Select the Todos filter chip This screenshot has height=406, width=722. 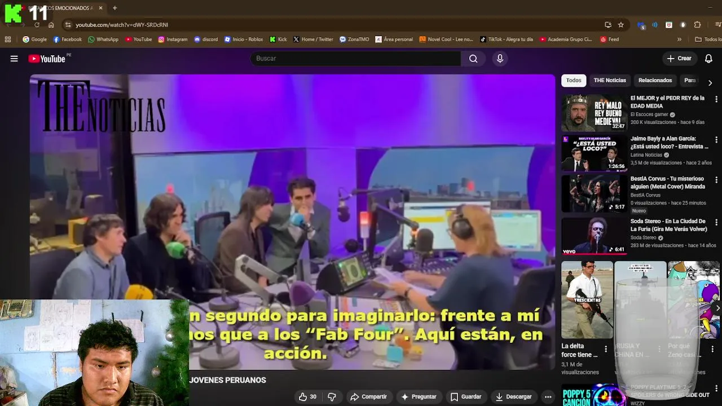574,81
